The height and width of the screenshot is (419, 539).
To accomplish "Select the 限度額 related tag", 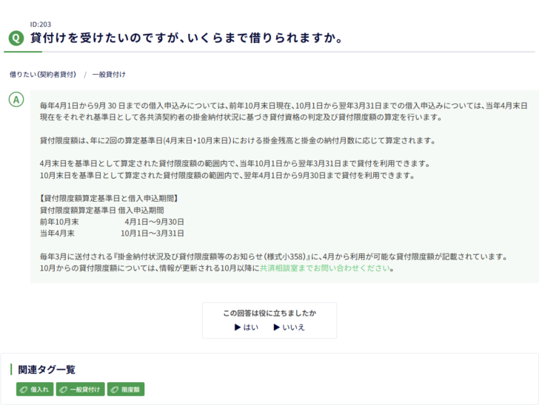I will (126, 389).
